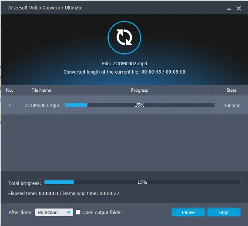
Task: Click the Aiseesoft Video Converter Ultimate title
Action: click(x=45, y=8)
